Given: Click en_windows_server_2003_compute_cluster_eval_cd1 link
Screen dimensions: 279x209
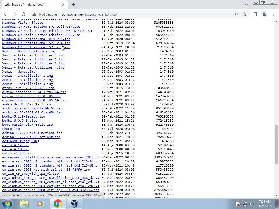Looking at the screenshot, I should click(51, 182).
